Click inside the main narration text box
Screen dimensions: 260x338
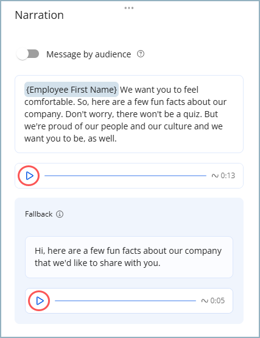(x=129, y=114)
